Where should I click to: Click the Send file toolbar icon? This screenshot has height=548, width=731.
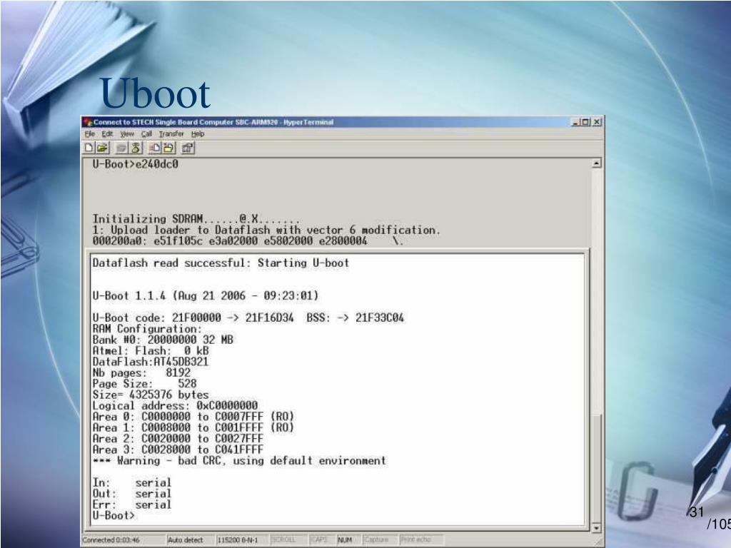[155, 148]
